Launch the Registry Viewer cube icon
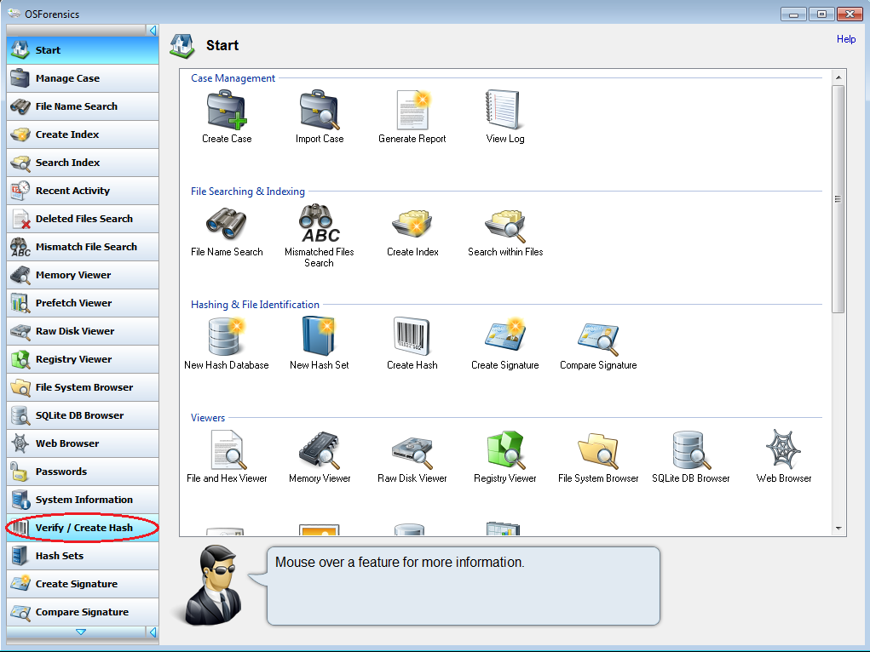Image resolution: width=870 pixels, height=652 pixels. pyautogui.click(x=505, y=450)
